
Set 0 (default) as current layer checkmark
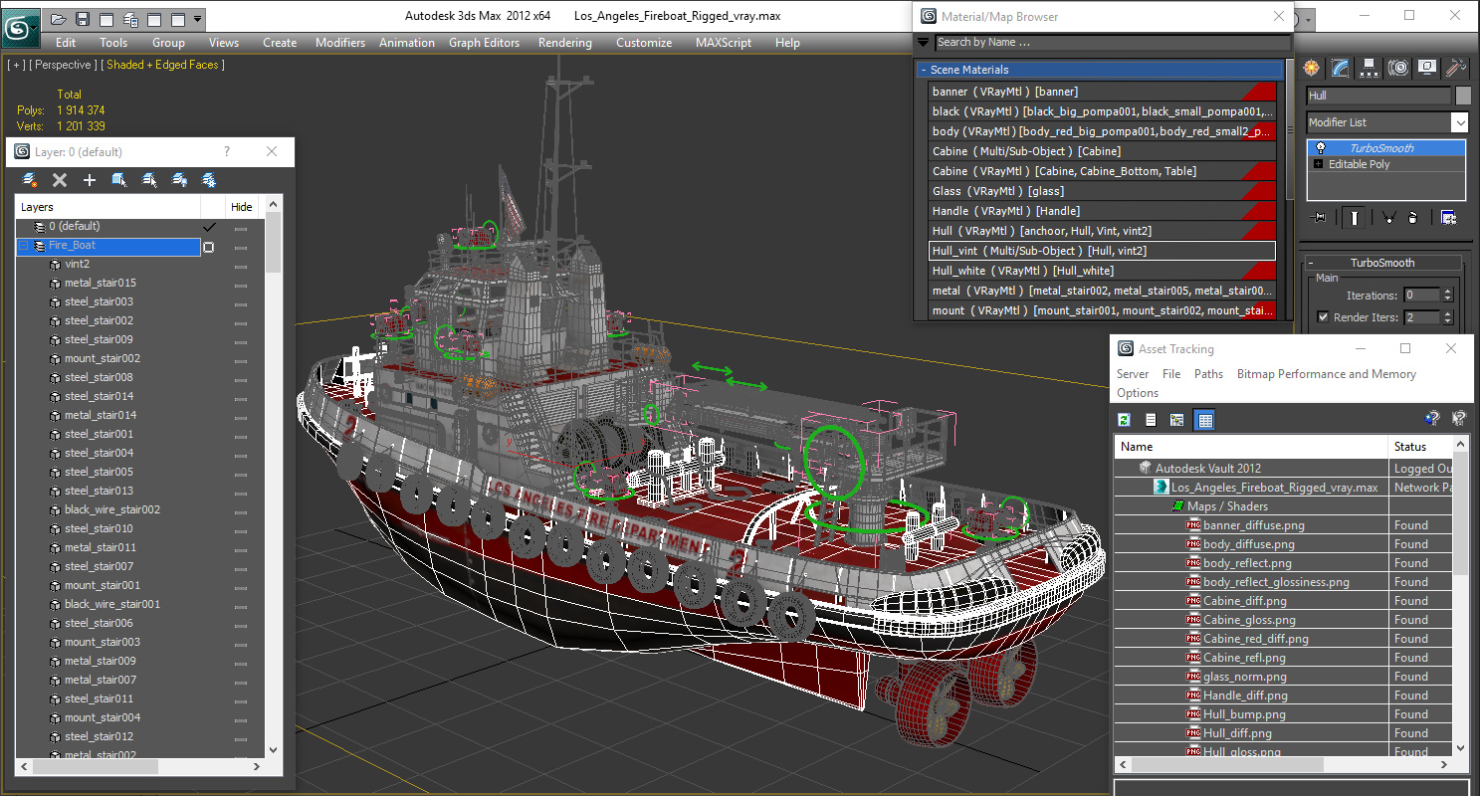point(209,227)
